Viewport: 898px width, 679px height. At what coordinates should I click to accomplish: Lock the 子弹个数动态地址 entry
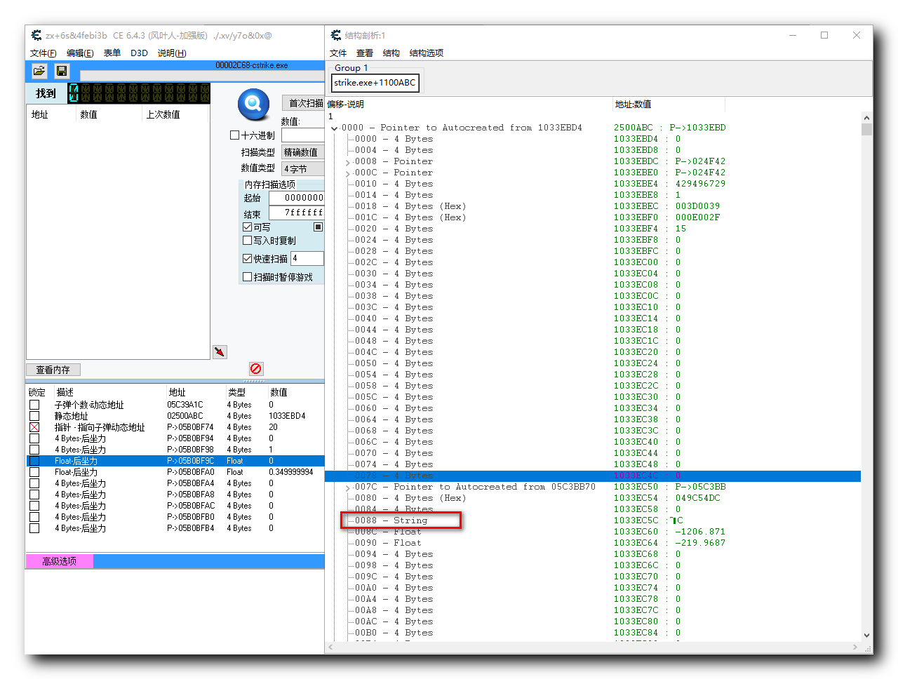point(34,405)
